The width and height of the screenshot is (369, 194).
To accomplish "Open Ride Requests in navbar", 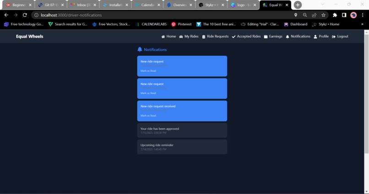I will (217, 37).
